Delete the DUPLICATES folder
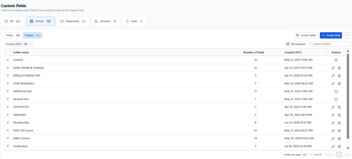The image size is (352, 159). (x=339, y=107)
